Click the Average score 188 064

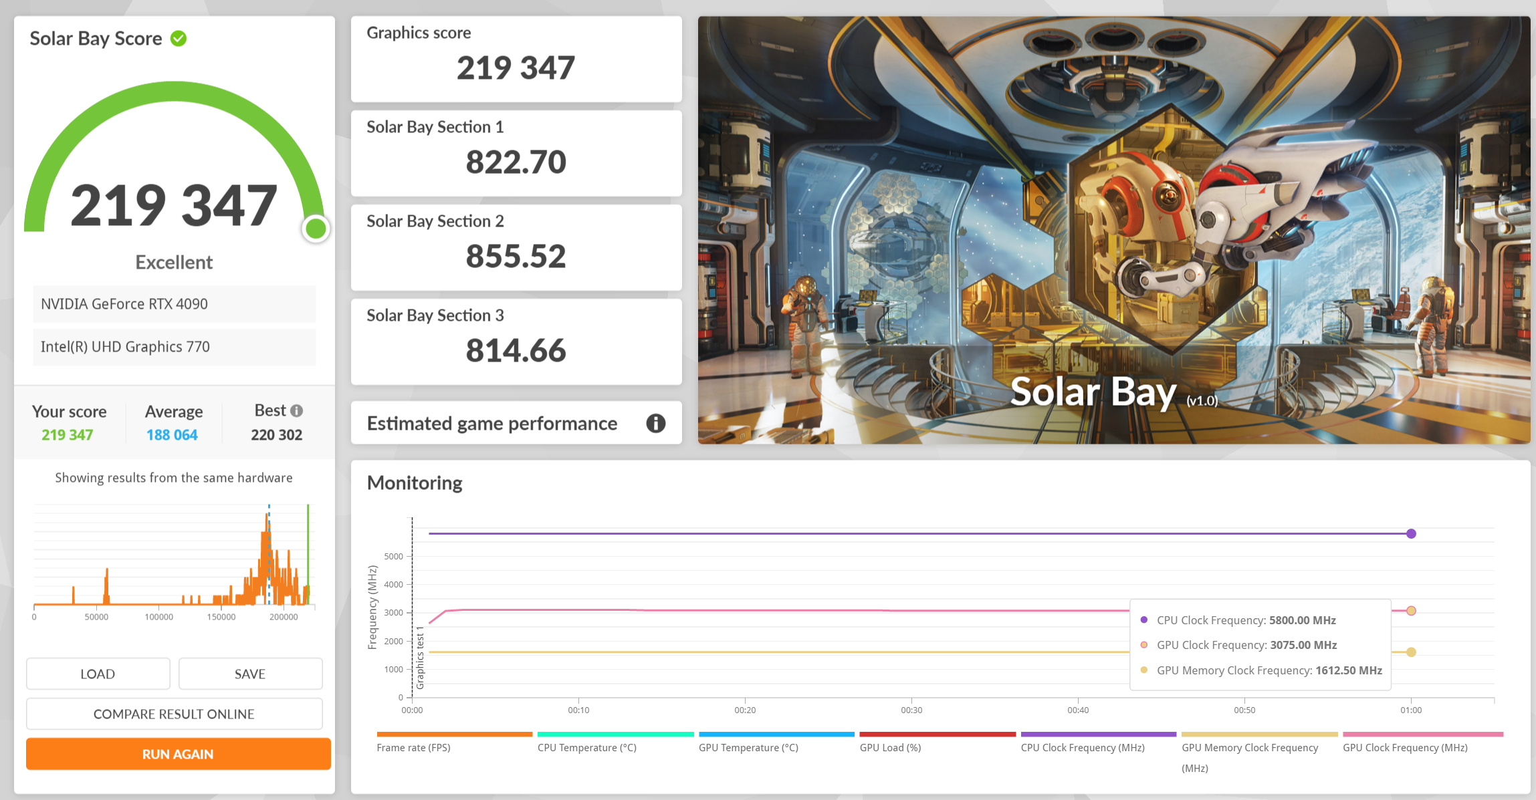coord(172,435)
